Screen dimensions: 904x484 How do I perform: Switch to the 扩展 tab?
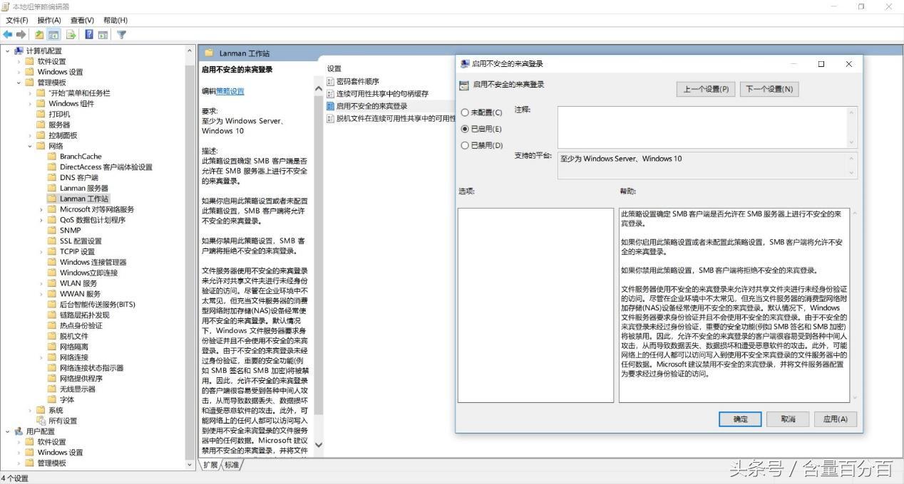click(x=210, y=465)
